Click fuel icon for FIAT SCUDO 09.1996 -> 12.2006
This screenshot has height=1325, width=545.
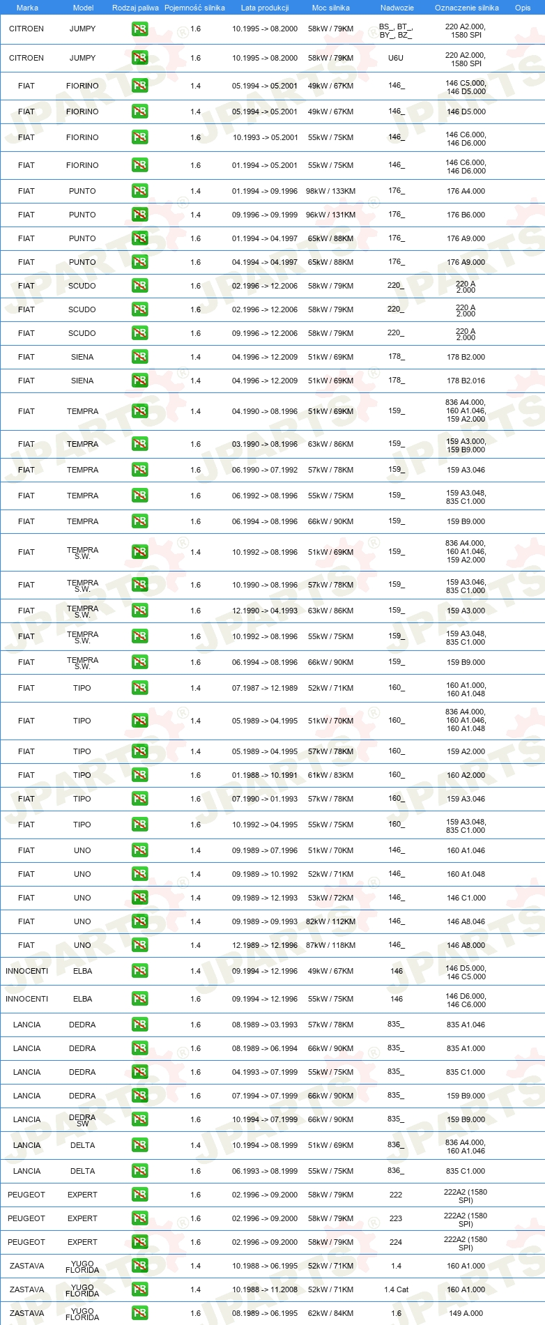tap(139, 333)
